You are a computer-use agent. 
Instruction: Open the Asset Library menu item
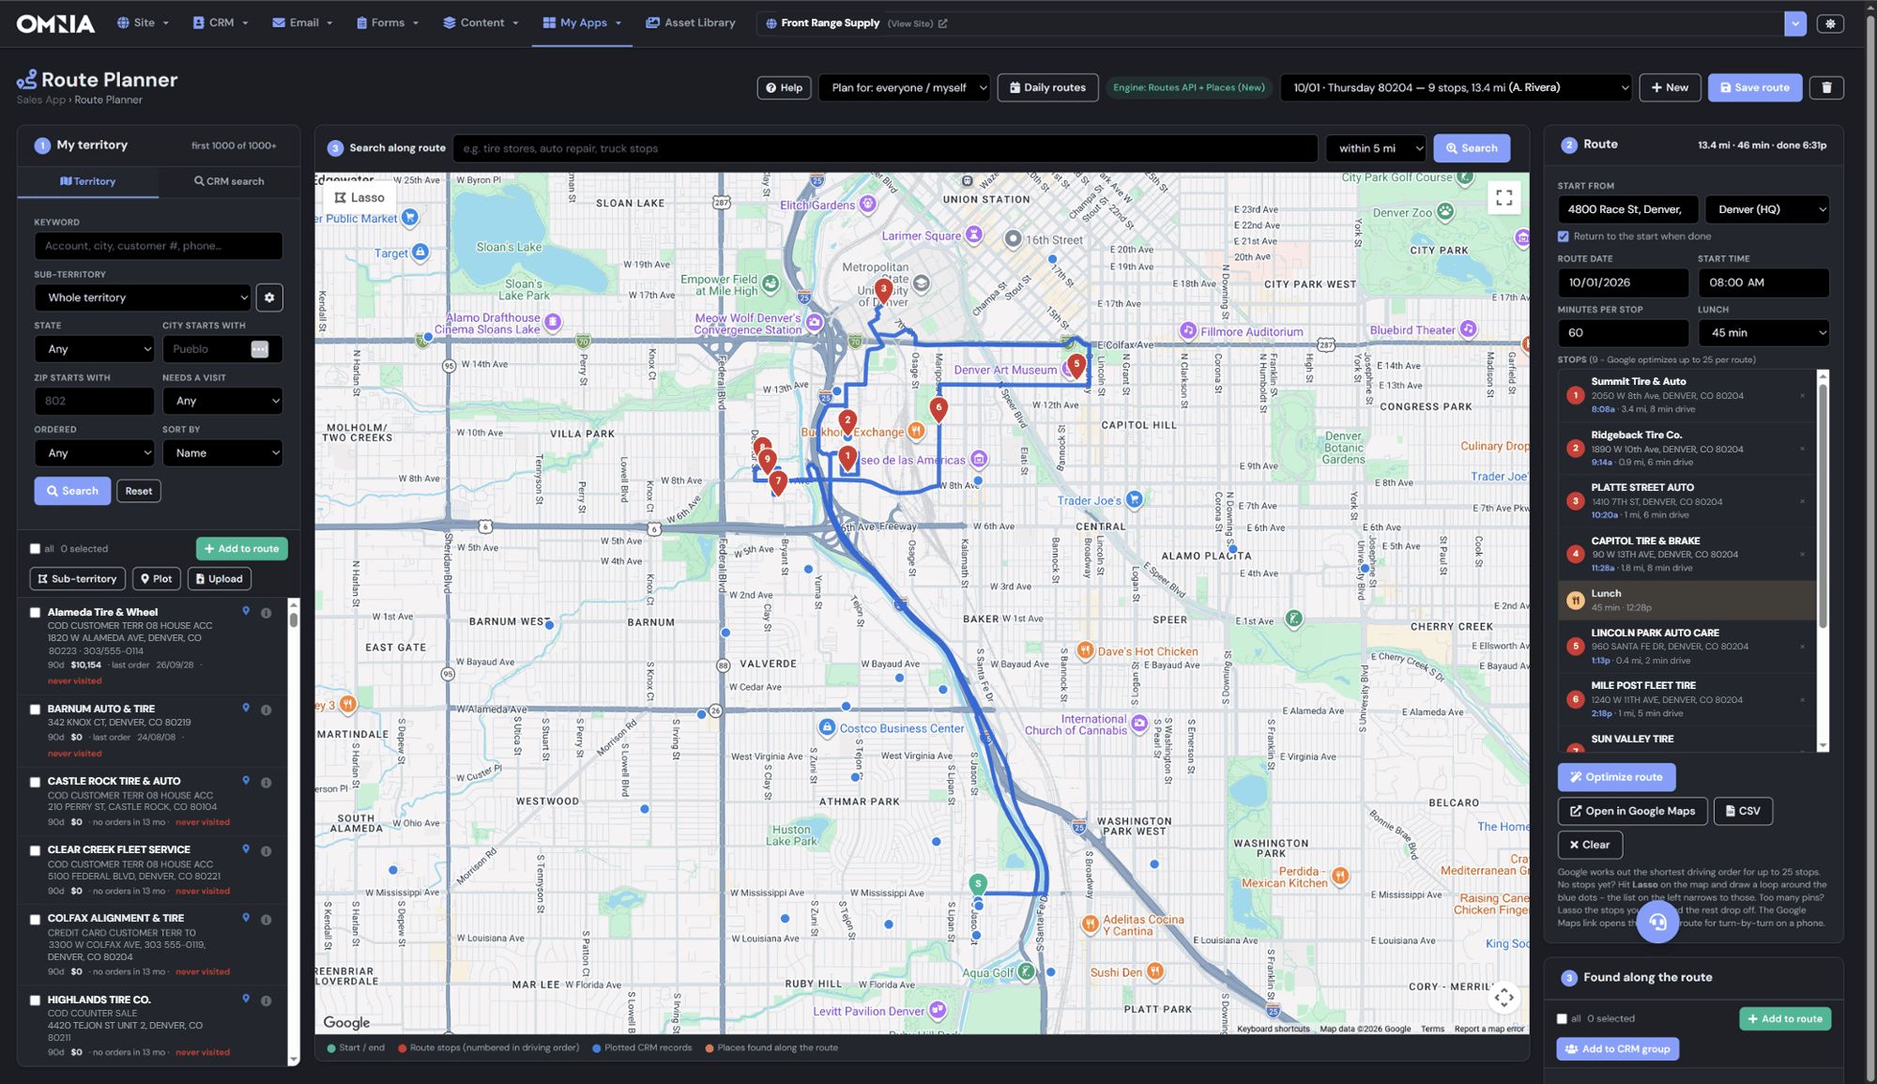[x=691, y=23]
